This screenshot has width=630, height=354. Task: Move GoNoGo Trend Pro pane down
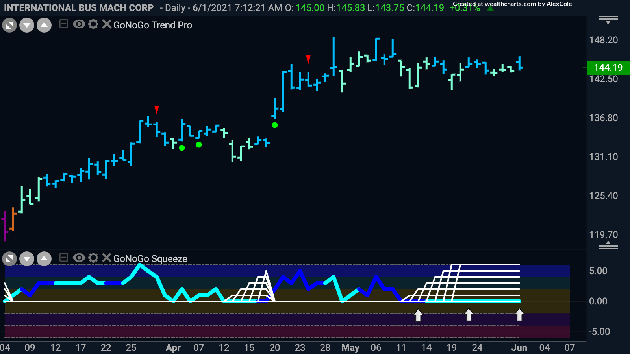click(27, 26)
